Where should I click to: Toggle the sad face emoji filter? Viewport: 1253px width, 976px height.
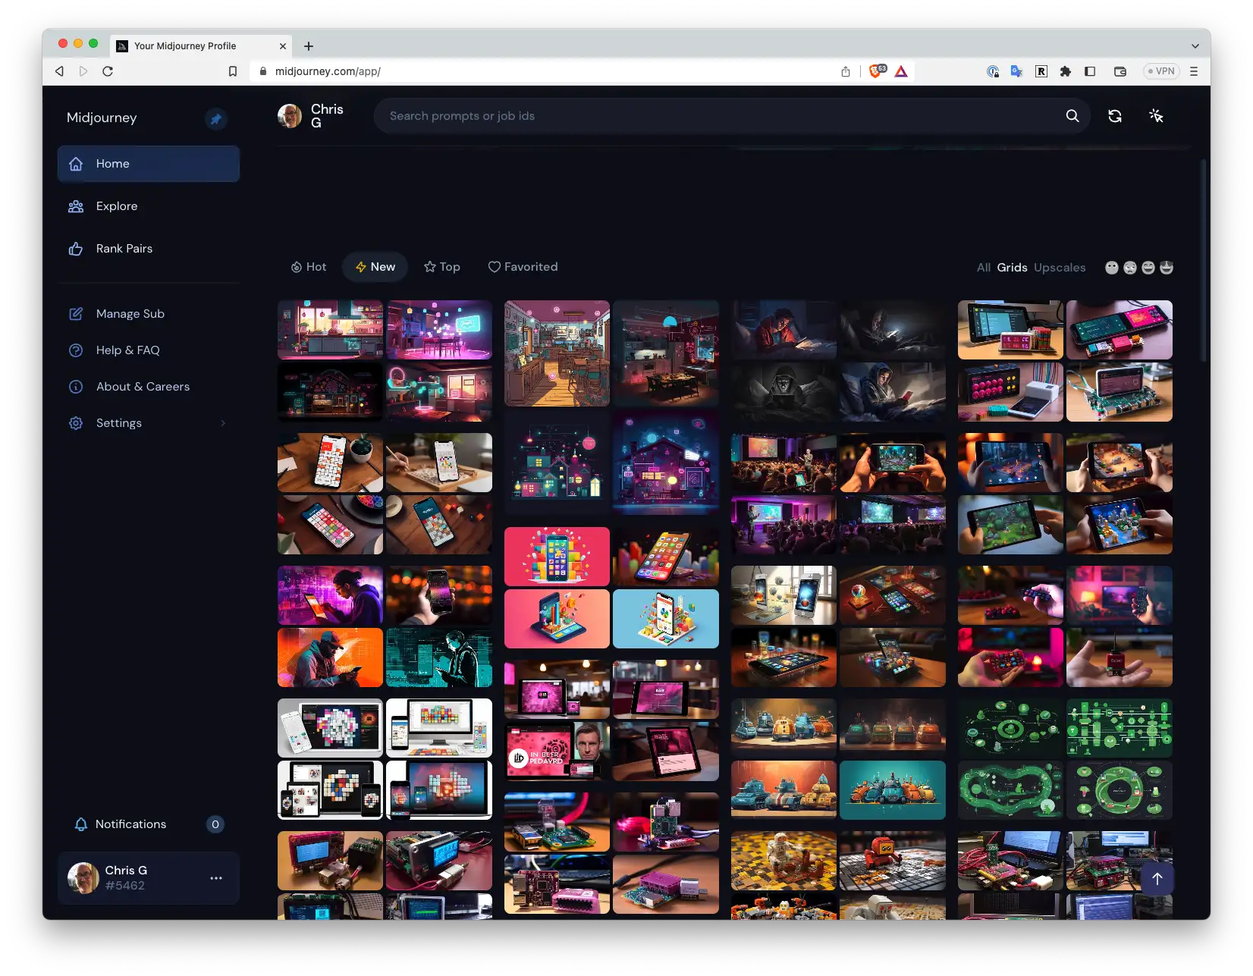(1129, 267)
